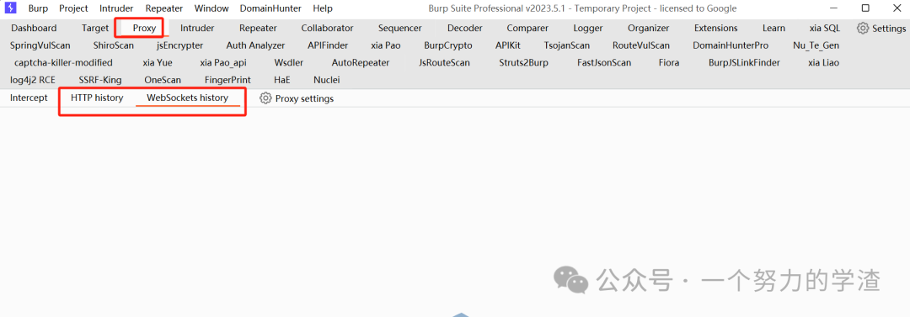Open the BurpCrypto tab
The height and width of the screenshot is (317, 910).
[x=448, y=45]
